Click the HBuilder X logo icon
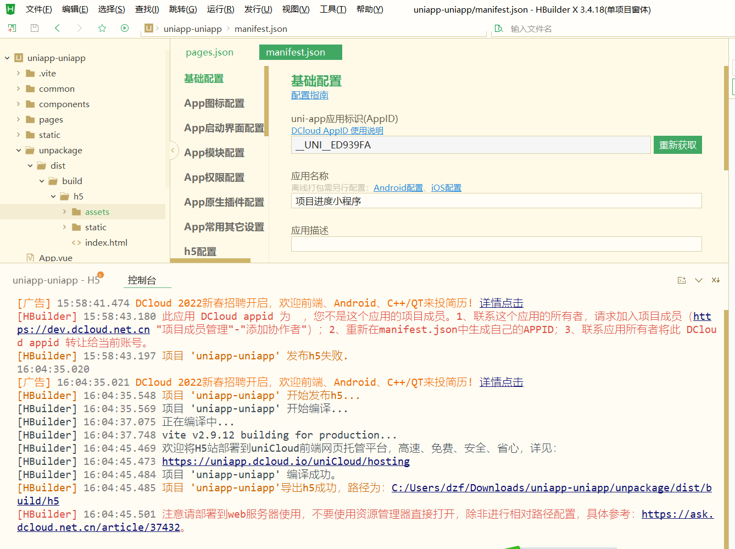This screenshot has width=735, height=549. coord(10,9)
